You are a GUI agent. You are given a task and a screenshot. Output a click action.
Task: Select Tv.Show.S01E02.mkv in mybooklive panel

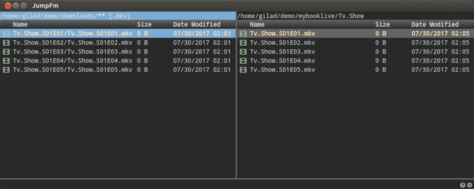click(x=282, y=43)
